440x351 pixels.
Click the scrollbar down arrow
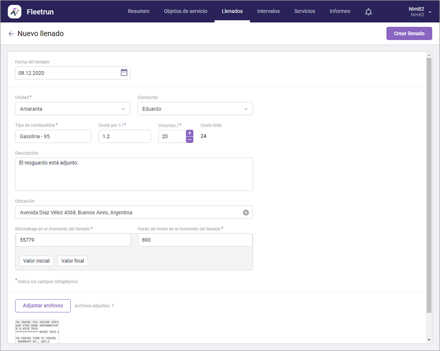click(x=429, y=340)
